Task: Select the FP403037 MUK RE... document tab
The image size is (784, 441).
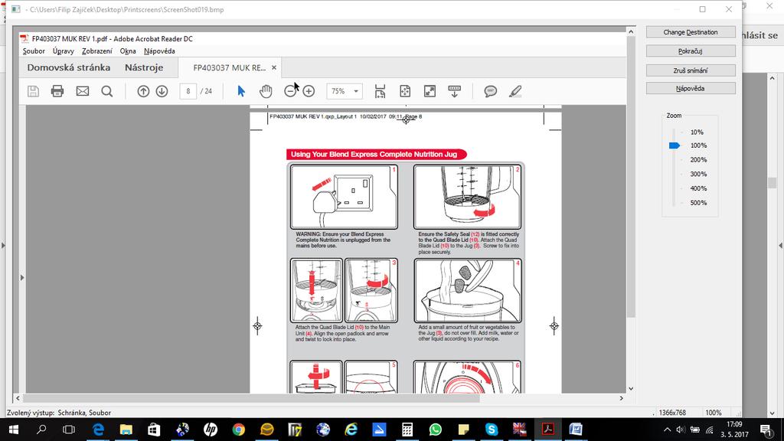Action: [x=230, y=67]
